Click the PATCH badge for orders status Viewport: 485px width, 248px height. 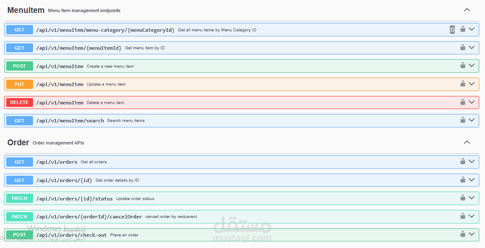(20, 198)
